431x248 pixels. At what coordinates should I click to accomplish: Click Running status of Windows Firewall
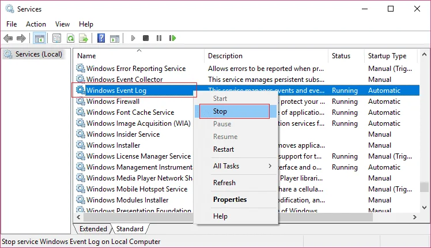(345, 102)
